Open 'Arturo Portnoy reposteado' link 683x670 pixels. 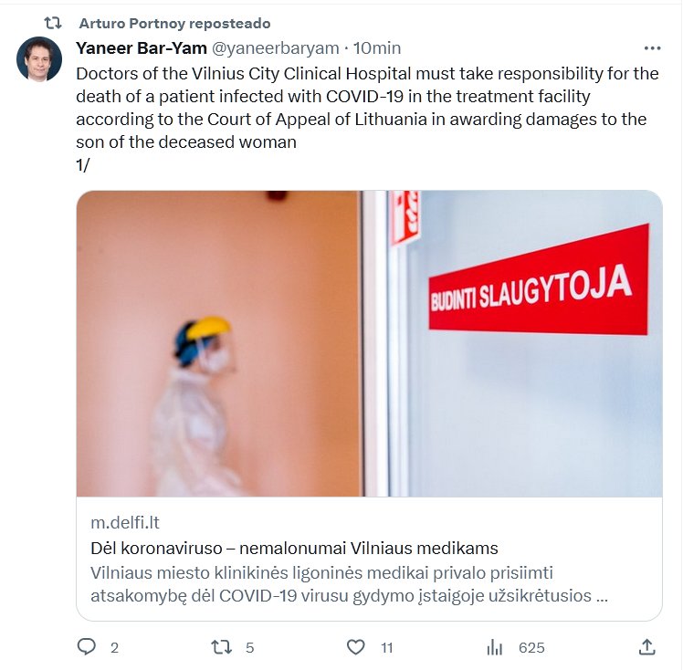[x=174, y=23]
